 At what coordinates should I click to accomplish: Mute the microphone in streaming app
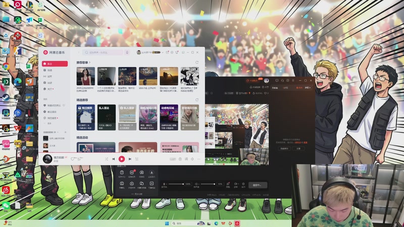coord(164,184)
